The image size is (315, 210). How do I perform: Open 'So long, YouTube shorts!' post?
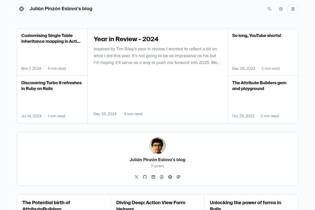point(257,35)
